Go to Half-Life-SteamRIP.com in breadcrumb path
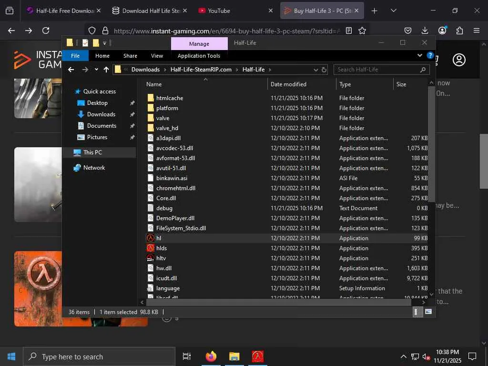 coord(201,70)
